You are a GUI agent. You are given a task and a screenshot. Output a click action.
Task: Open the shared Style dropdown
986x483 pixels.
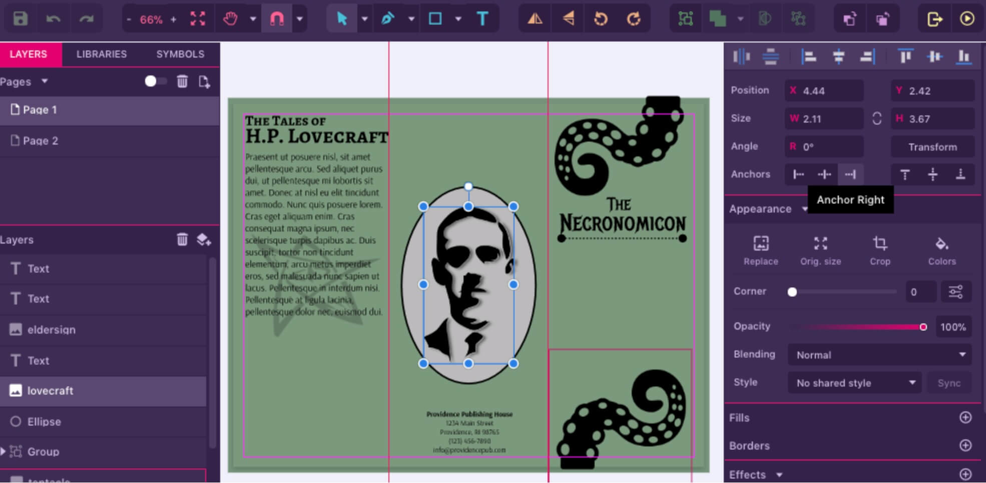pyautogui.click(x=854, y=383)
